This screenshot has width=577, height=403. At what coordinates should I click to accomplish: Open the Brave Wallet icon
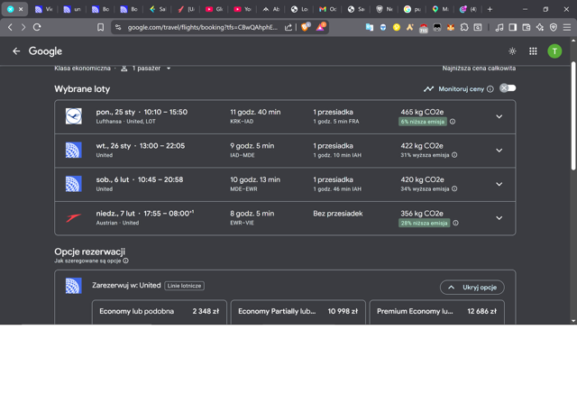coord(527,27)
